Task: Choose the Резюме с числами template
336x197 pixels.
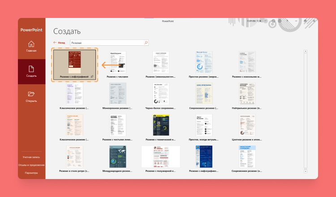Action: [118, 62]
